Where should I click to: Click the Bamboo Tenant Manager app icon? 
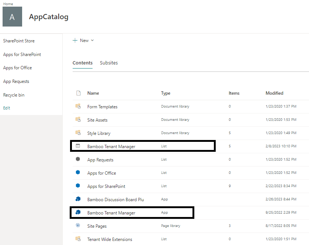(78, 212)
